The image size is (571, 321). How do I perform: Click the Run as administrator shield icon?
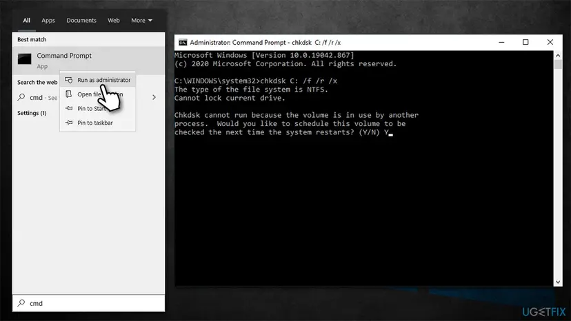click(69, 80)
